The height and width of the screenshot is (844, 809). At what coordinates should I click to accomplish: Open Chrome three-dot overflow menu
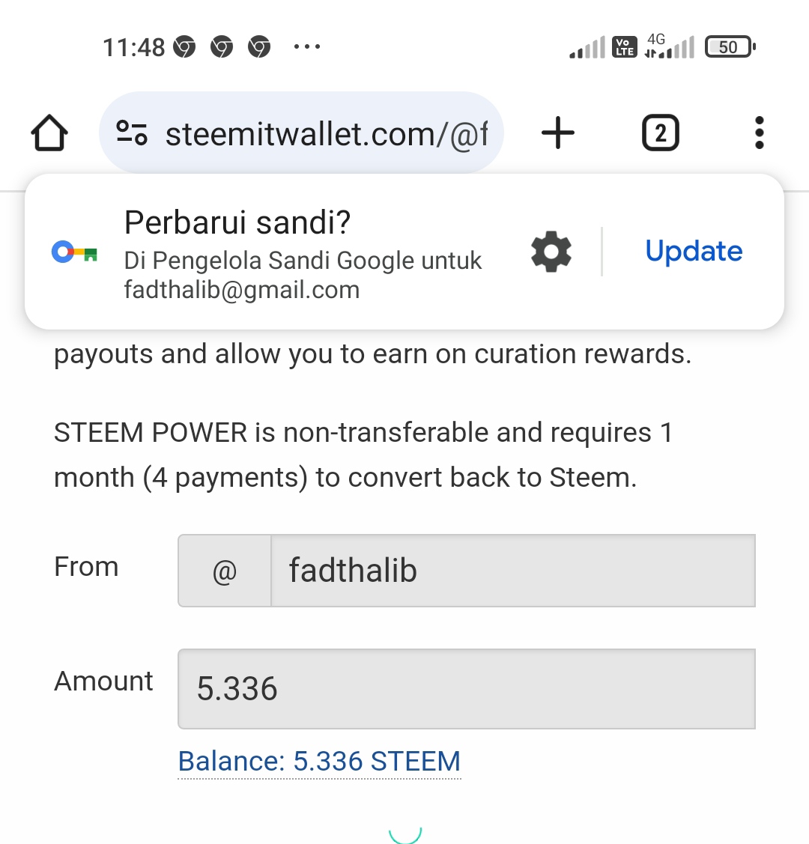coord(759,133)
